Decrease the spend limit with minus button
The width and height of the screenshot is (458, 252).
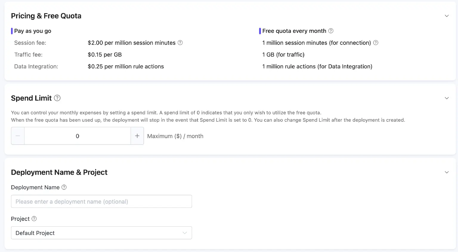18,136
